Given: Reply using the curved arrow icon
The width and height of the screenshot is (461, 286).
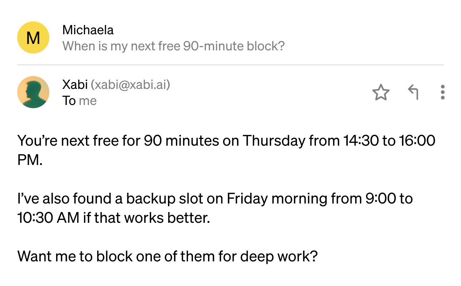Looking at the screenshot, I should pos(413,92).
